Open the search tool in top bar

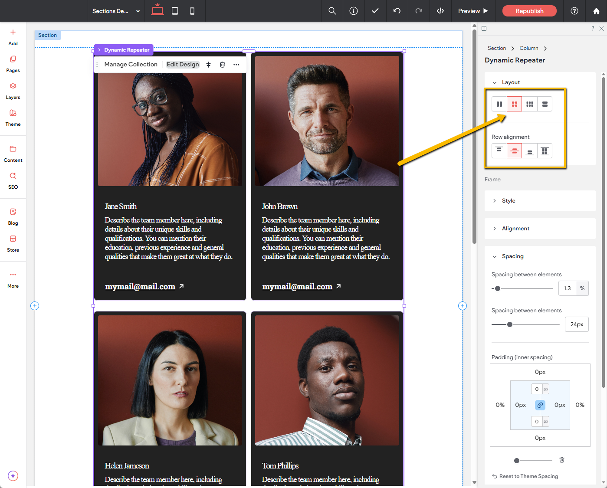click(332, 11)
